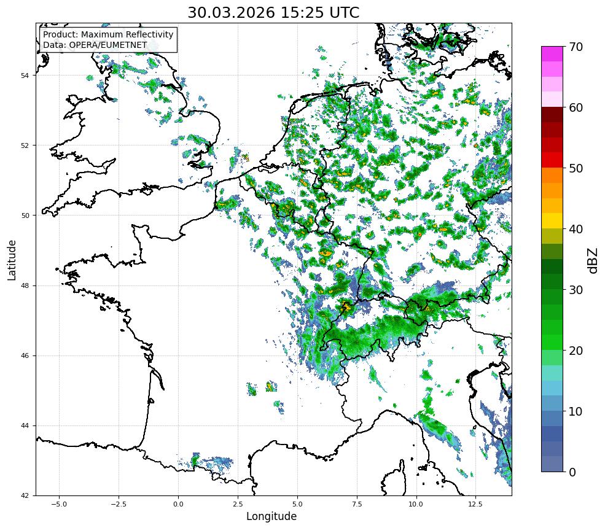Click the colorbar tick label '30'
The image size is (605, 528).
576,290
